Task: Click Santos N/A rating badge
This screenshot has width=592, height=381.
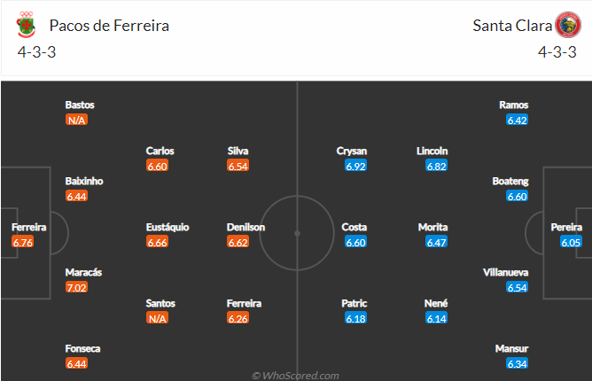Action: click(157, 318)
